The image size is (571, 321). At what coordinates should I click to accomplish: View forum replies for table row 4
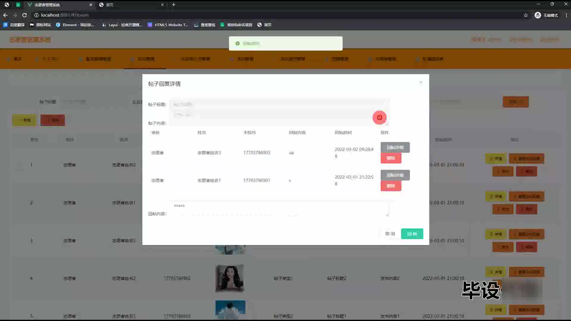pos(526,272)
